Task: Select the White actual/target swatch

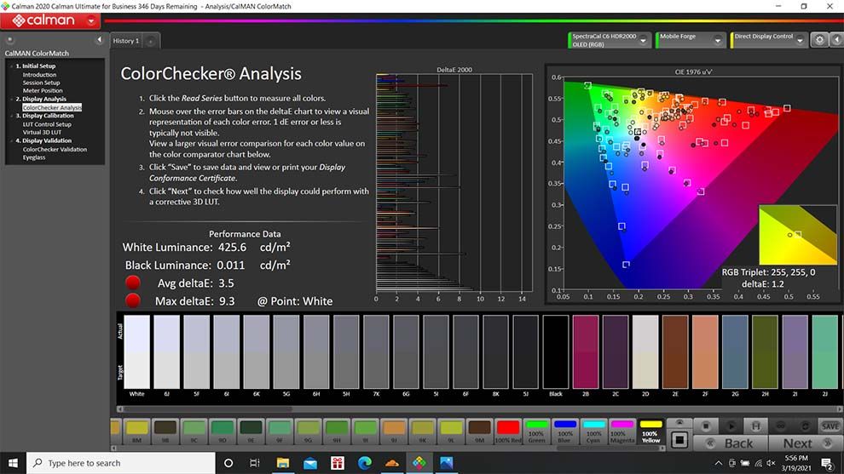Action: click(x=136, y=351)
